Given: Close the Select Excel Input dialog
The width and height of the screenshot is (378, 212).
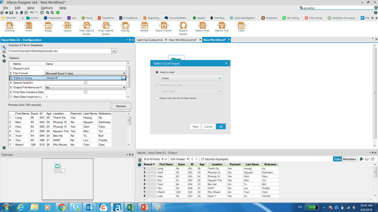Looking at the screenshot, I should click(226, 63).
